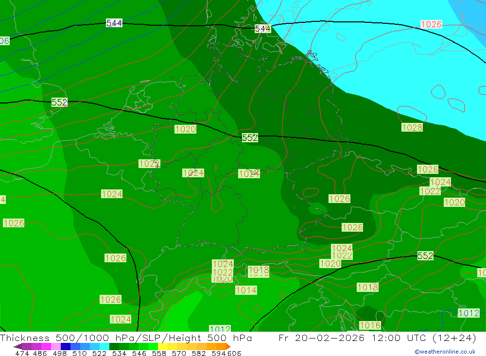Viewport: 486px width, 356px height.
Task: Click the purple left arrow end of legend
Action: coord(17,347)
